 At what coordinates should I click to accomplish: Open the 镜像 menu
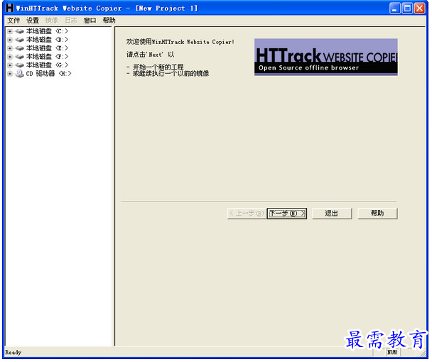pyautogui.click(x=52, y=21)
